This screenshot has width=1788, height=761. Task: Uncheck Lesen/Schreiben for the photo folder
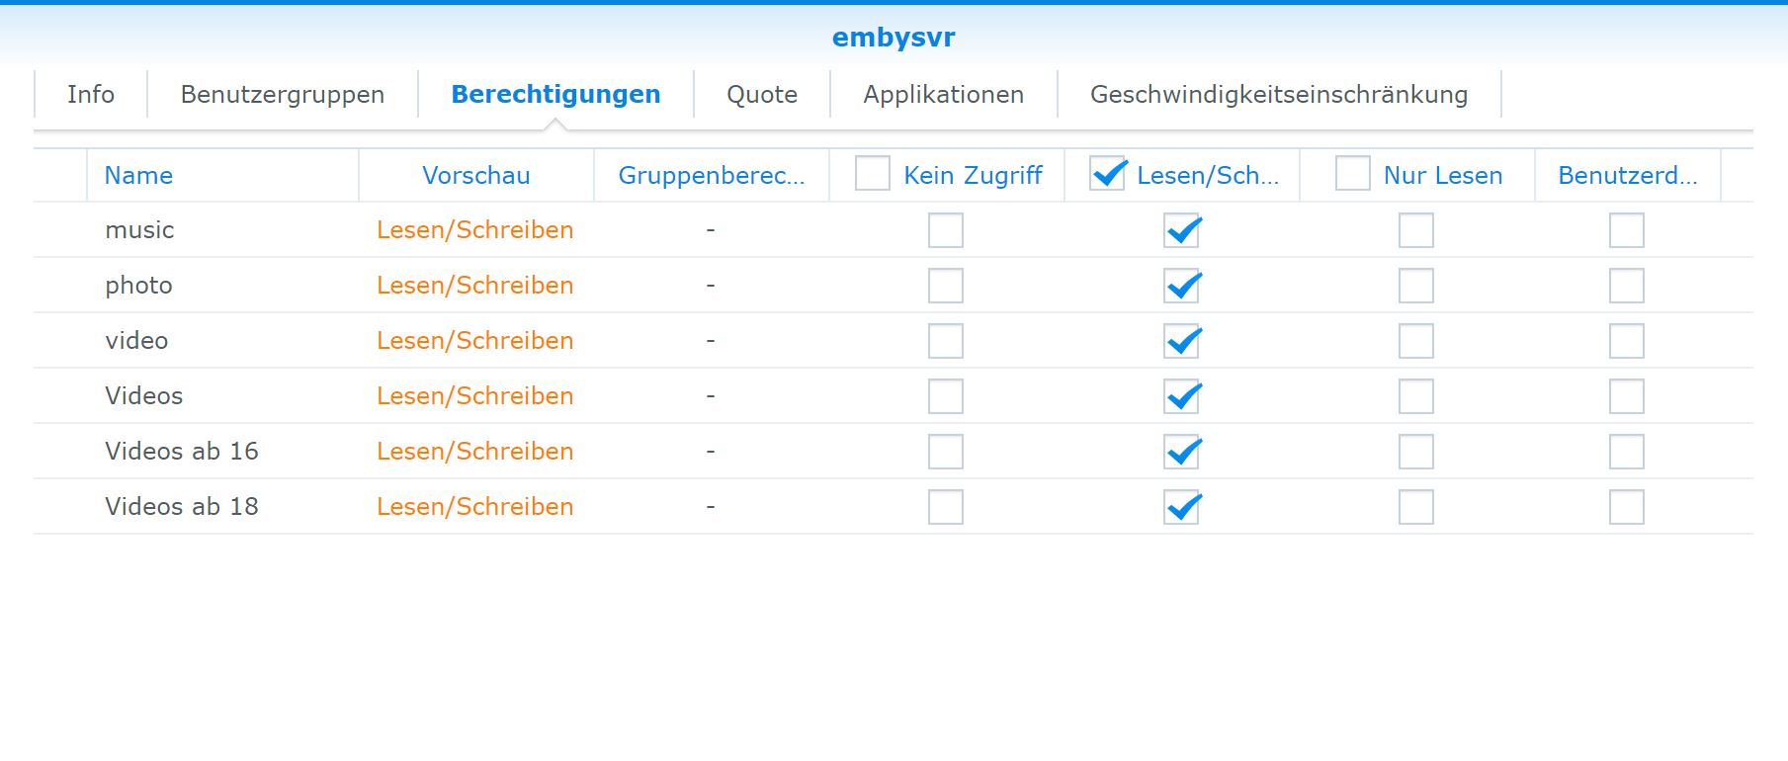coord(1181,286)
